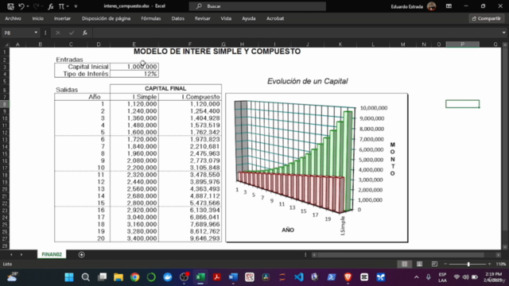Click the AÑO axis title in chart
Viewport: 509px width, 286px height.
288,230
